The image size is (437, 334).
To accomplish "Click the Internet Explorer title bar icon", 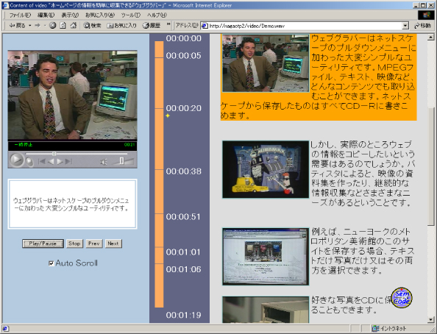I will 5,5.
